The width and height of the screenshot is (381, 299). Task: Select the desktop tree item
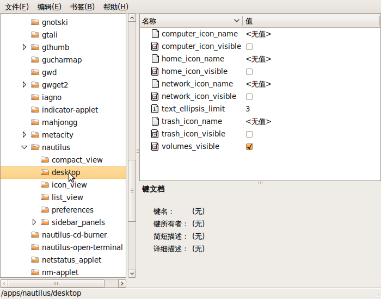(x=63, y=172)
